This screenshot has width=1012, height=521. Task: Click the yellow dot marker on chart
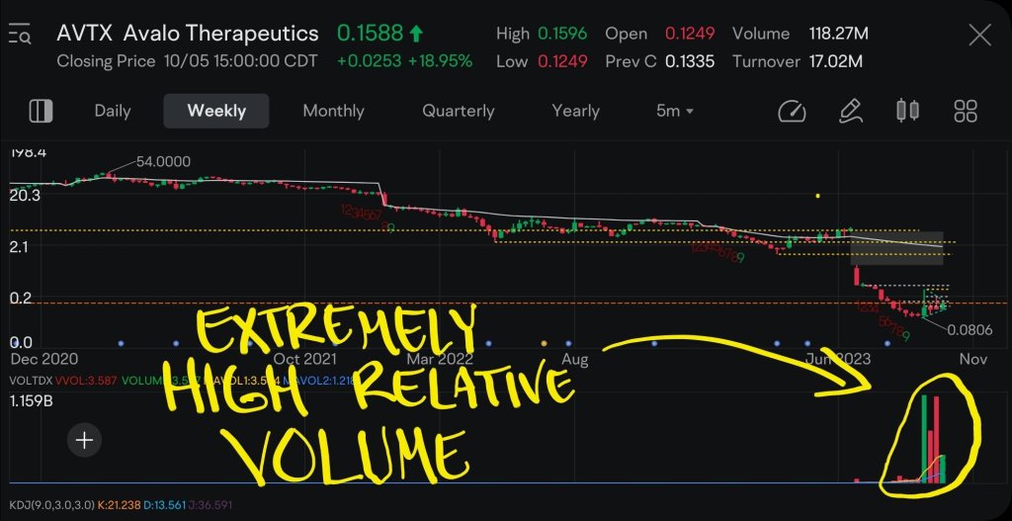click(x=817, y=196)
